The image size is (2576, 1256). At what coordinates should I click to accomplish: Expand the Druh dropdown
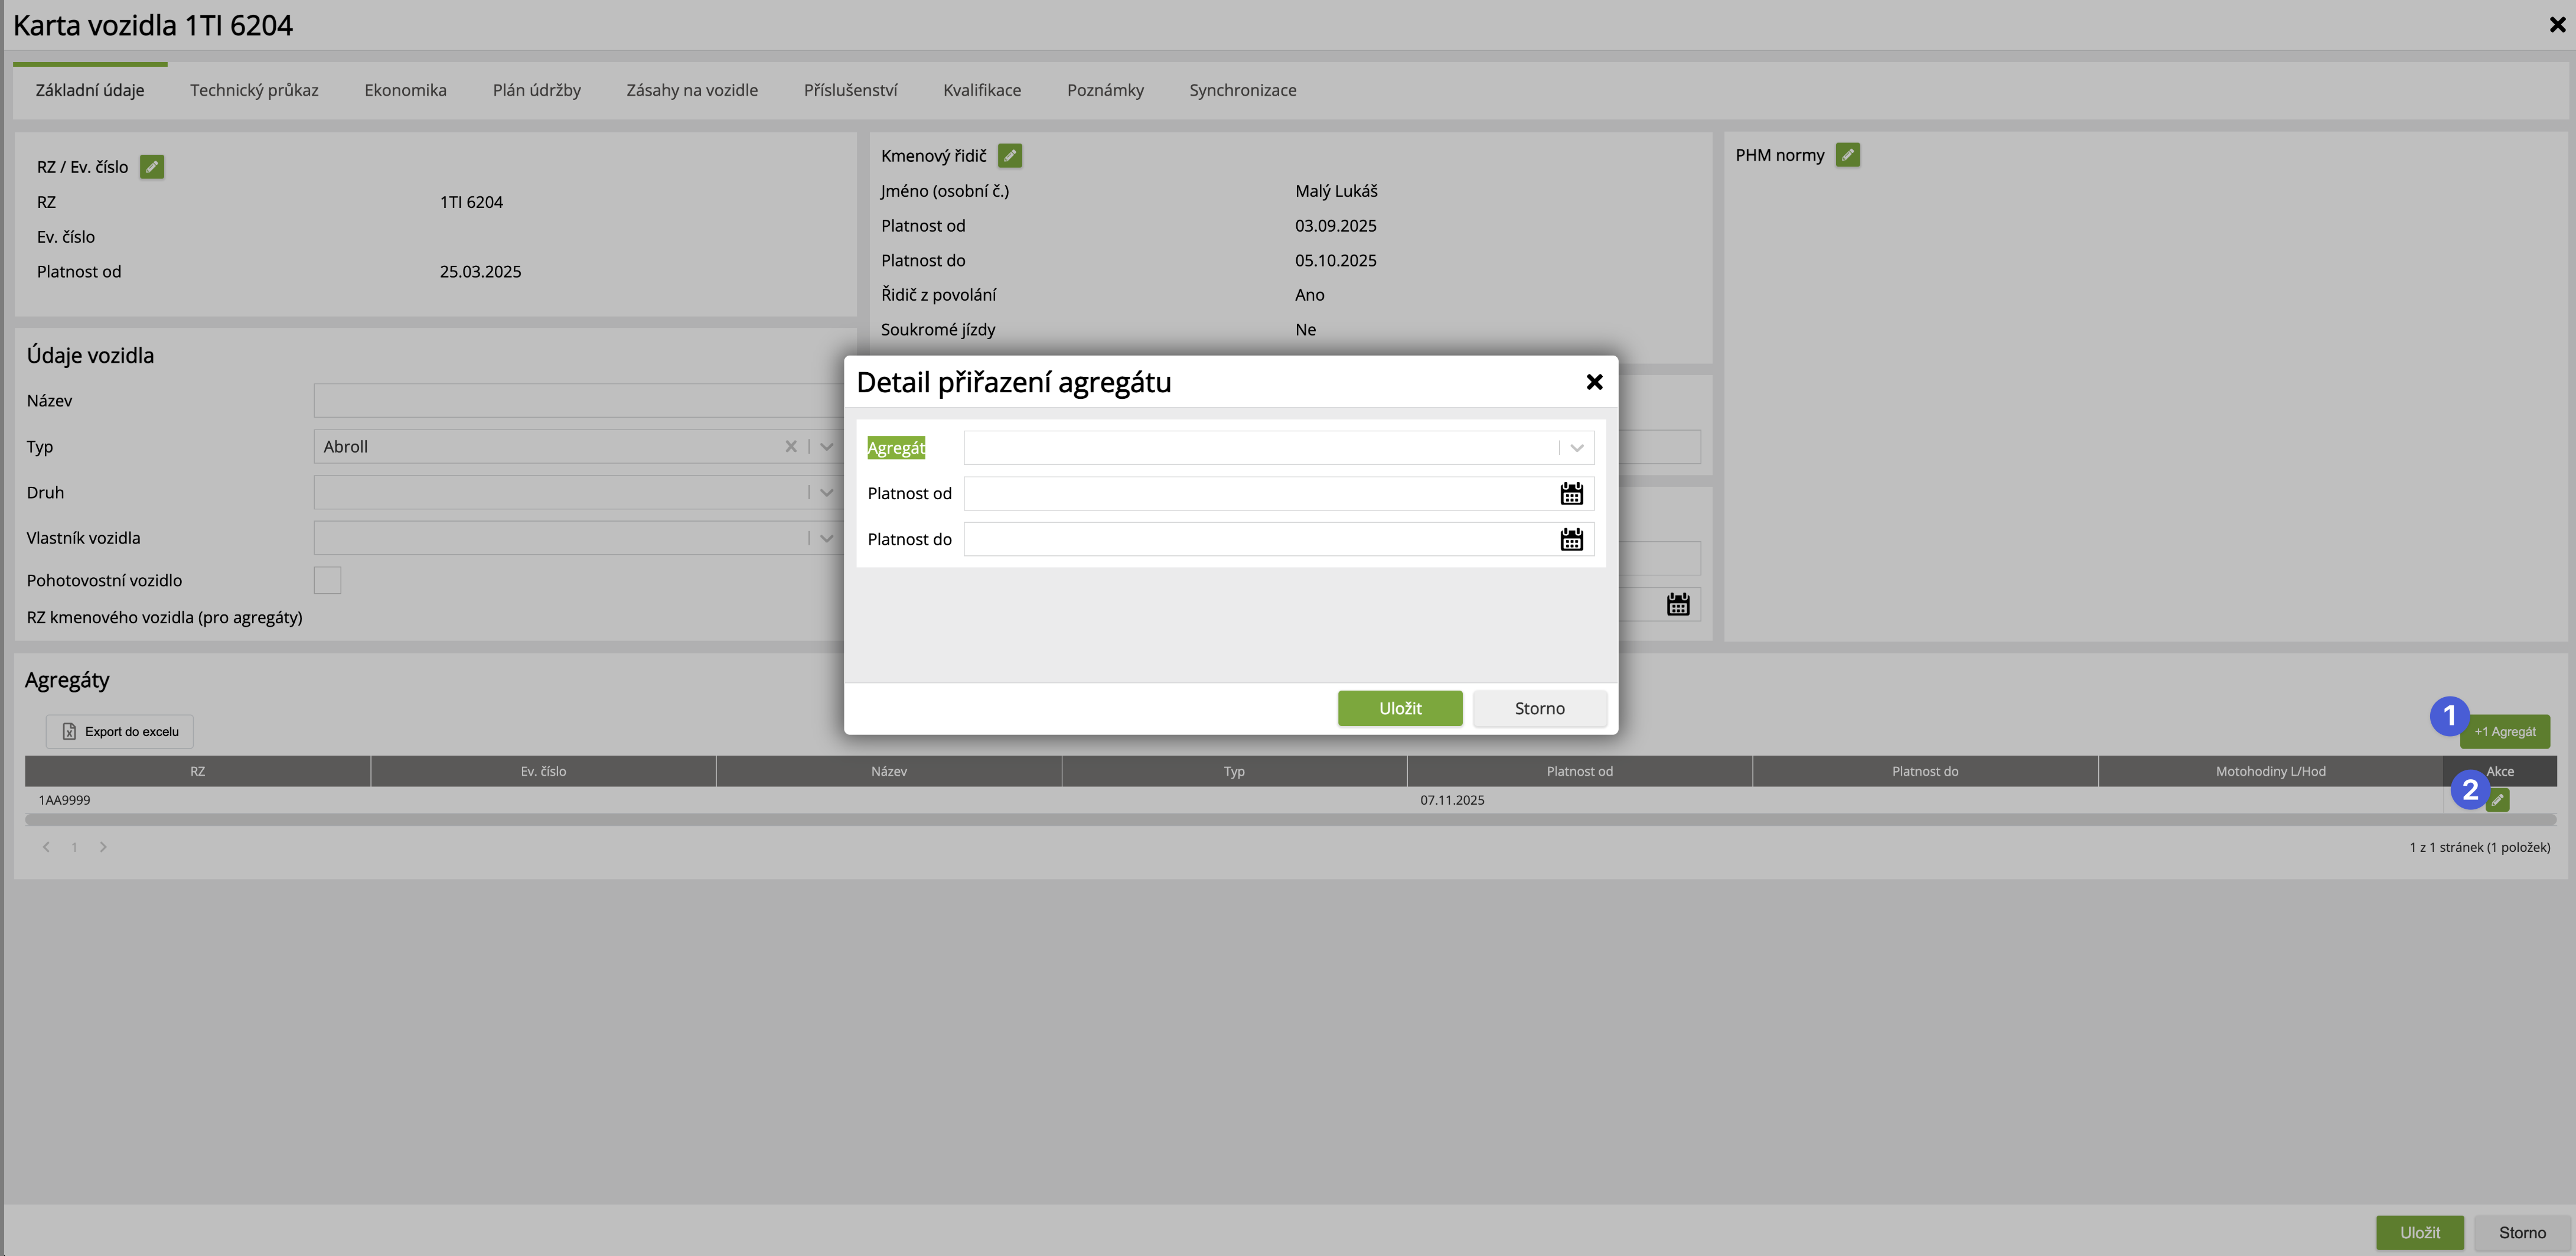(826, 493)
